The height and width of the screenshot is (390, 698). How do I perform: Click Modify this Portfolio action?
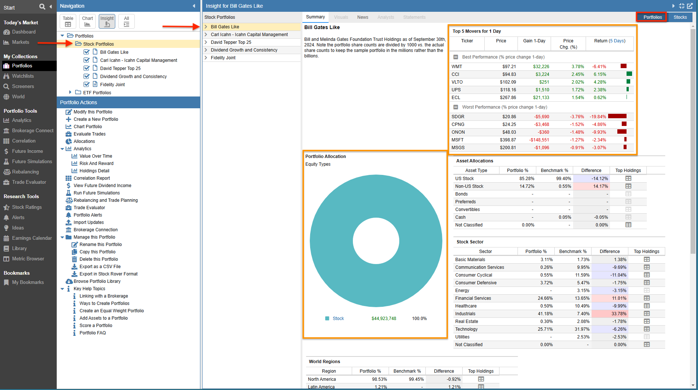point(93,112)
